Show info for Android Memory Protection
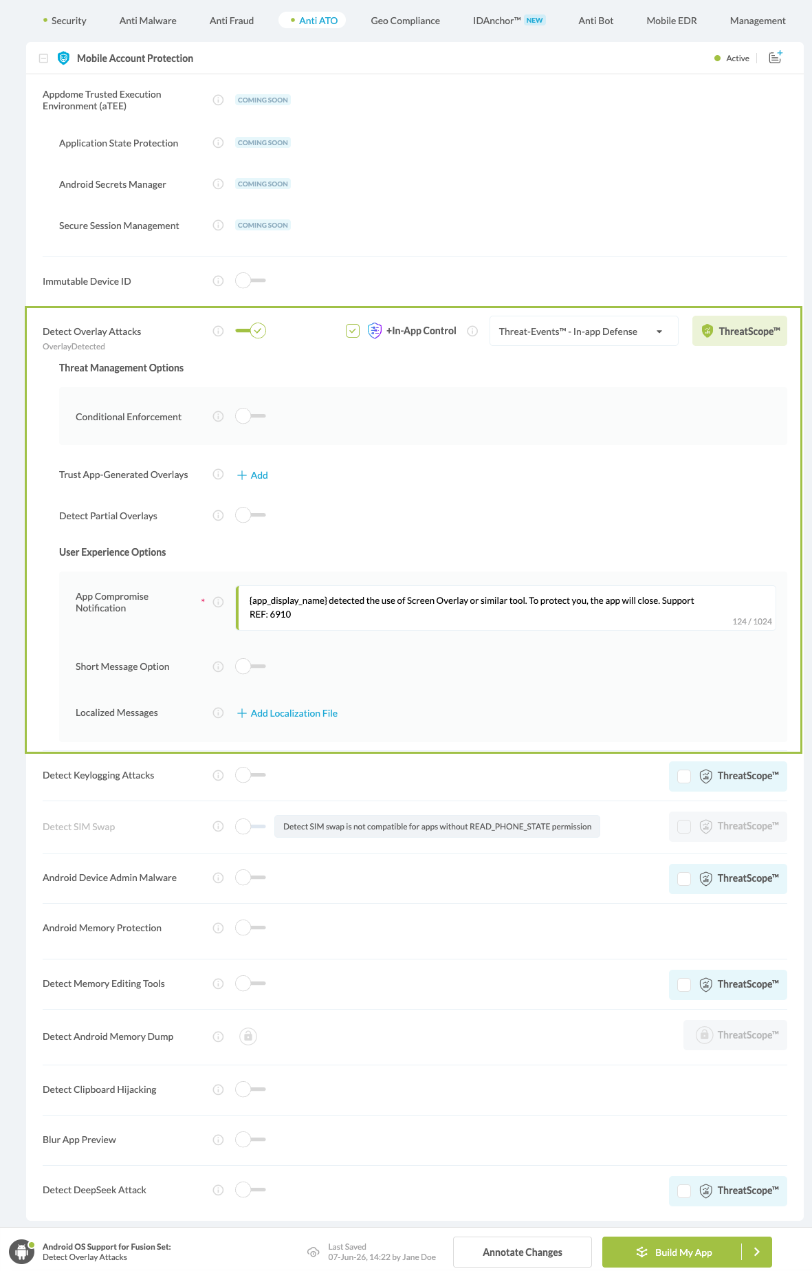The height and width of the screenshot is (1271, 812). tap(218, 928)
